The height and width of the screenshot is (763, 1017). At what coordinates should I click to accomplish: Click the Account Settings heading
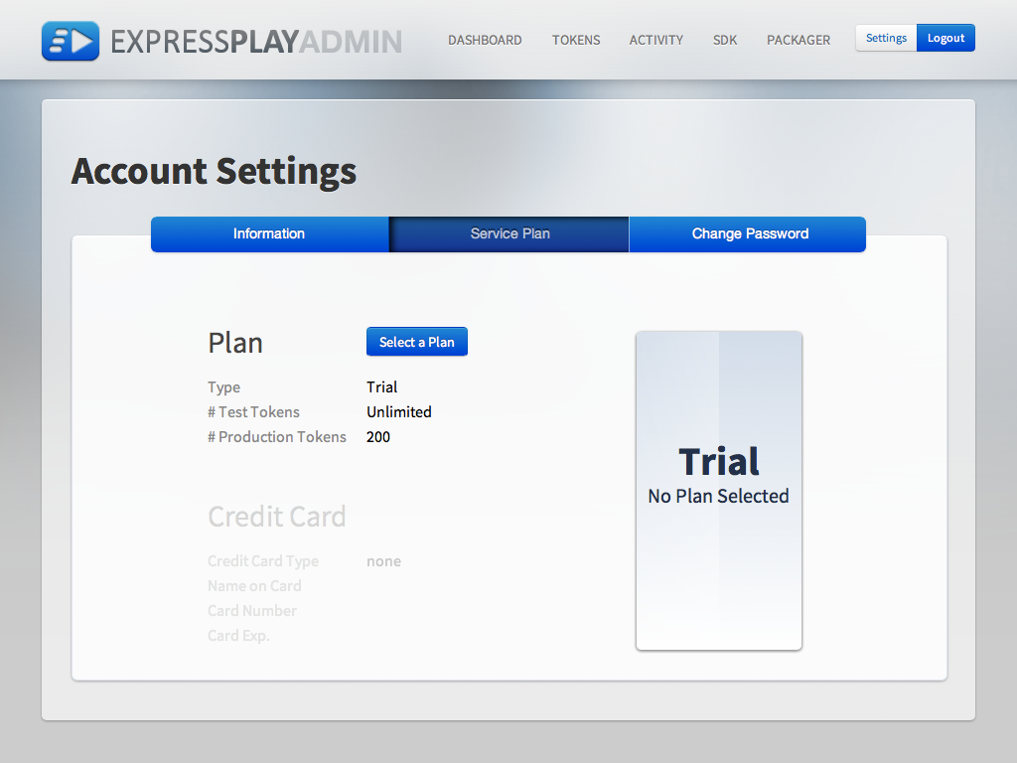(x=214, y=171)
